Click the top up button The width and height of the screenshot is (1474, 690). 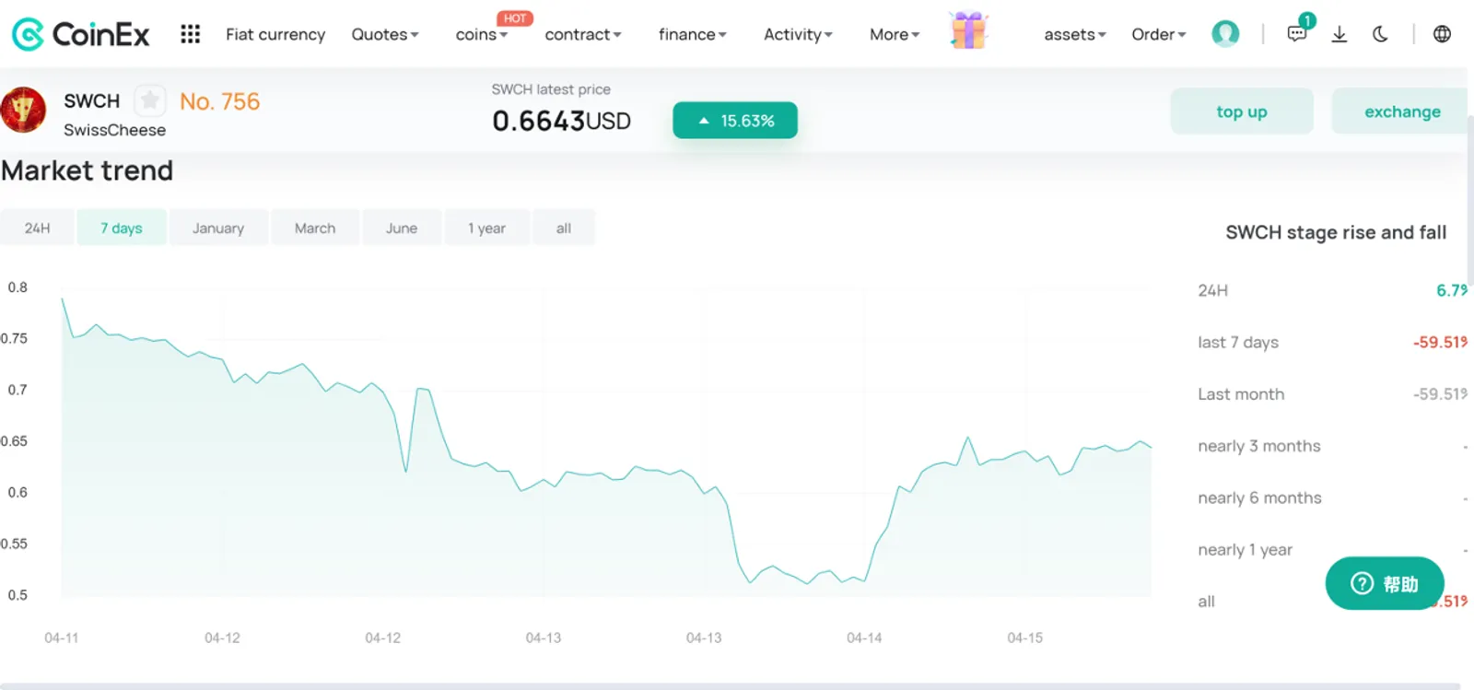click(x=1242, y=111)
